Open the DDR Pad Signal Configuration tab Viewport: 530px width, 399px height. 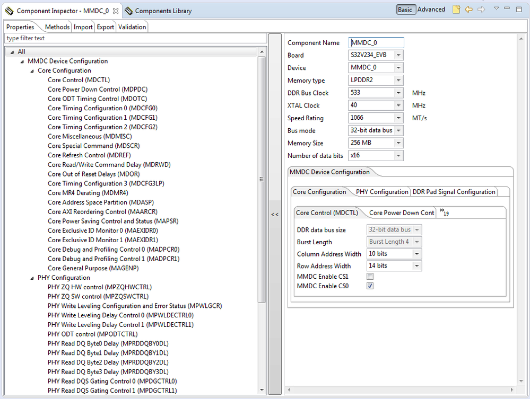454,192
